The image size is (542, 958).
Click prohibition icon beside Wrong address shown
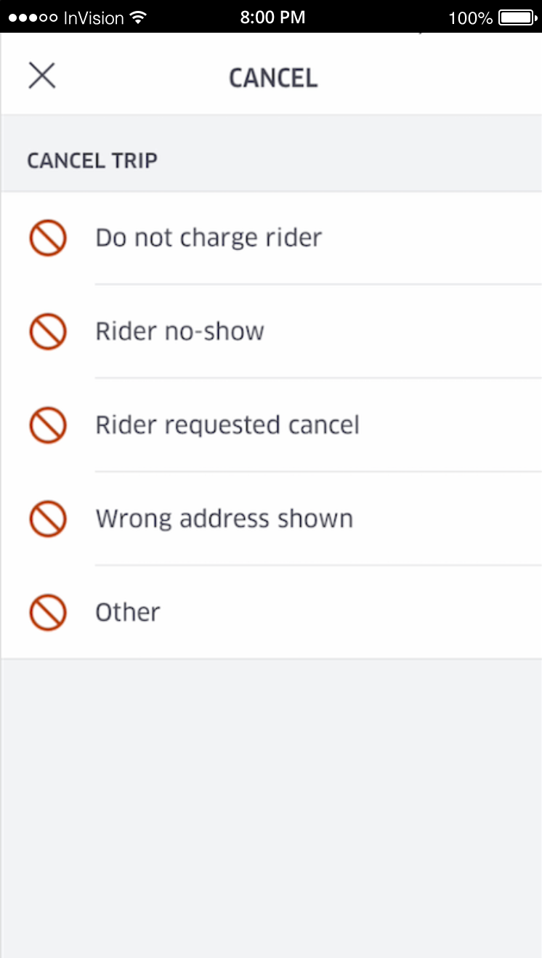(48, 519)
